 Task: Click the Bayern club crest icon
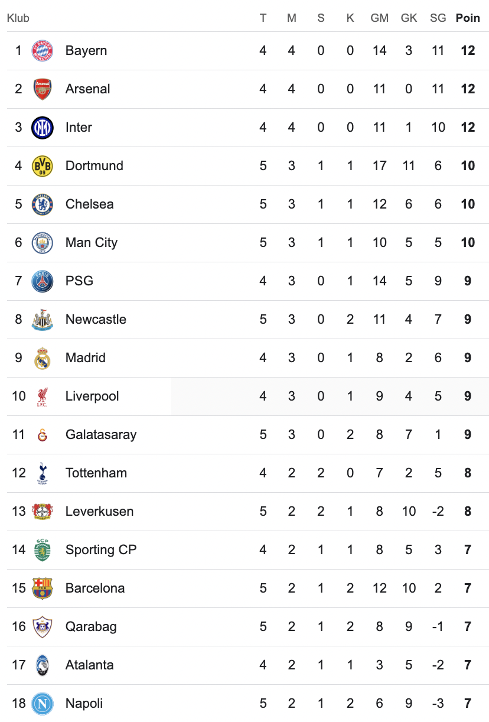(42, 51)
